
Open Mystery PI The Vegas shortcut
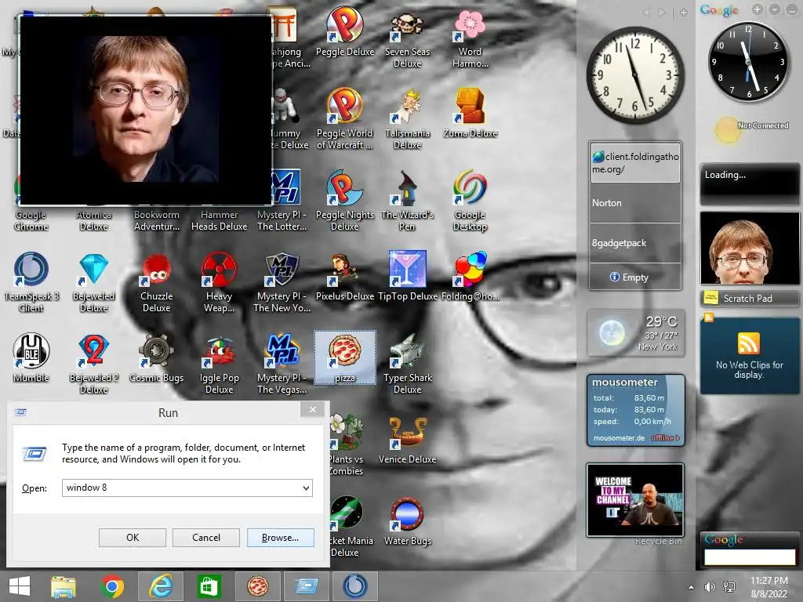pos(282,364)
